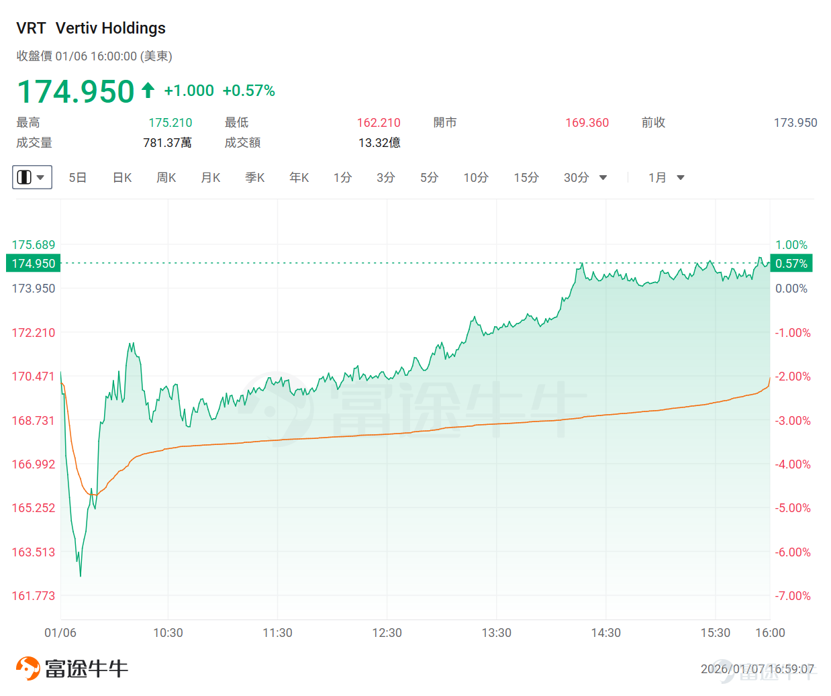Viewport: 831px width, 696px height.
Task: Click the 175.689 y-axis label
Action: pyautogui.click(x=34, y=245)
